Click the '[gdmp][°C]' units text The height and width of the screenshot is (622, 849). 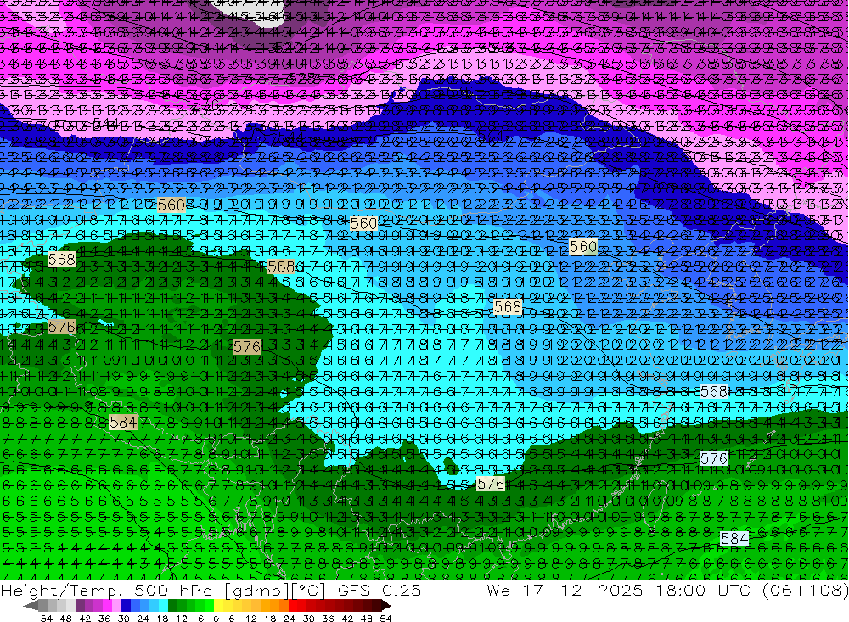[275, 591]
